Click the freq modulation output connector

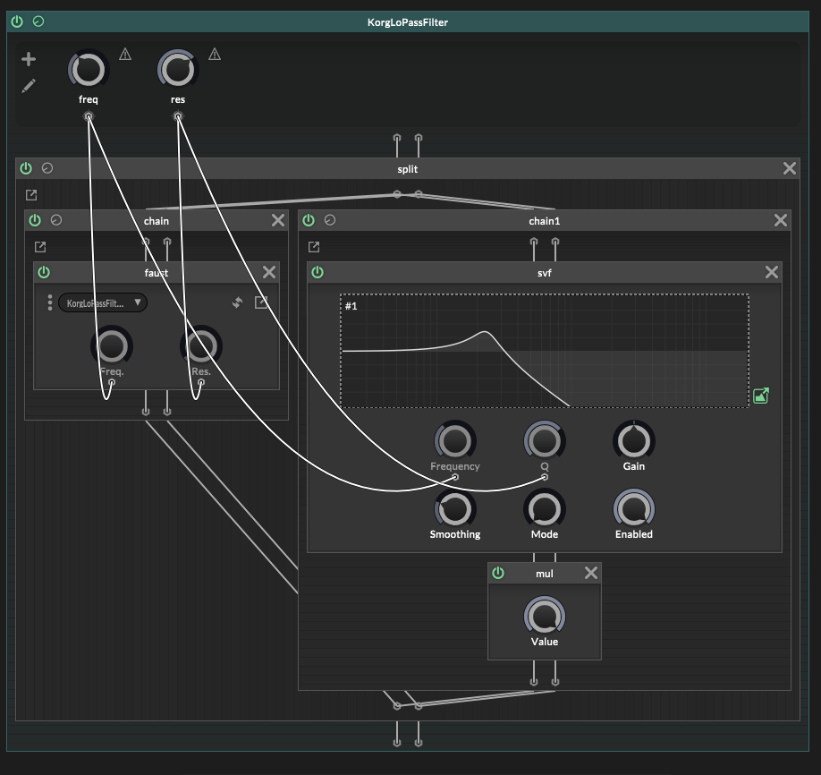[89, 115]
